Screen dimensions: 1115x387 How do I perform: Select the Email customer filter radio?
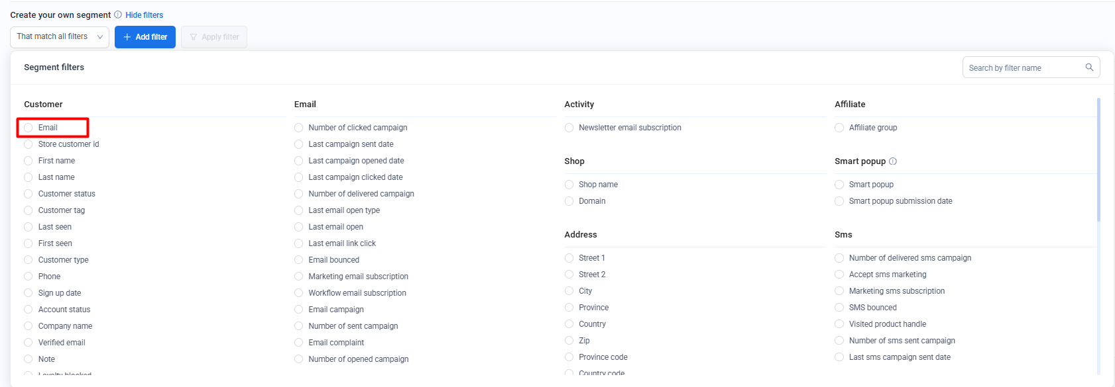(x=29, y=128)
